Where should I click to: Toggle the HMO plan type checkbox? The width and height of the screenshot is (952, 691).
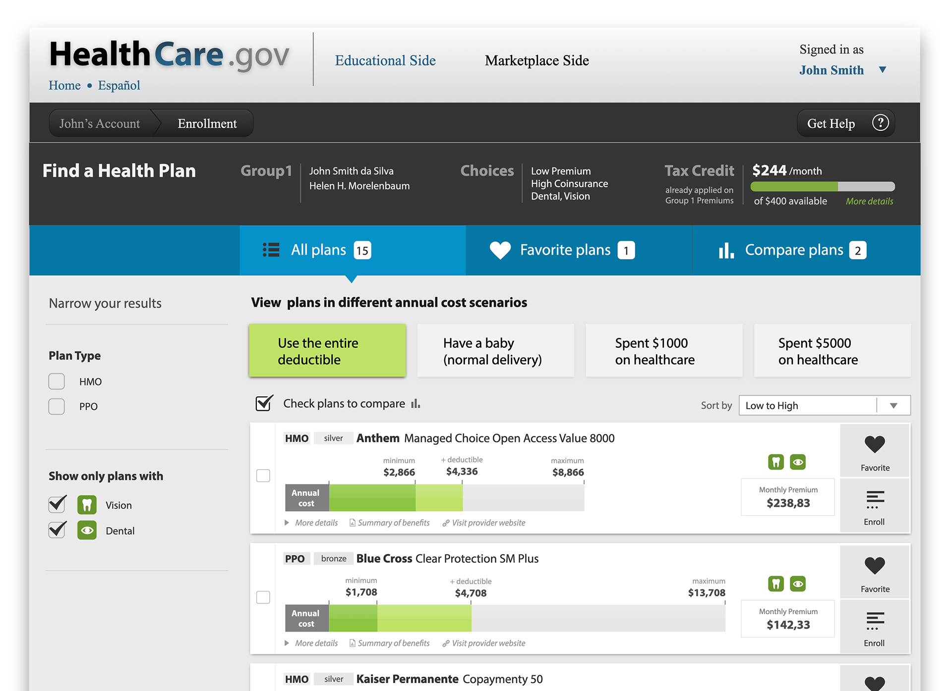coord(57,381)
